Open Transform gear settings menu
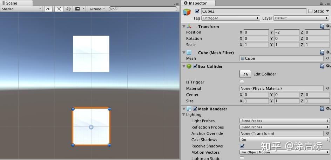 tap(328, 26)
